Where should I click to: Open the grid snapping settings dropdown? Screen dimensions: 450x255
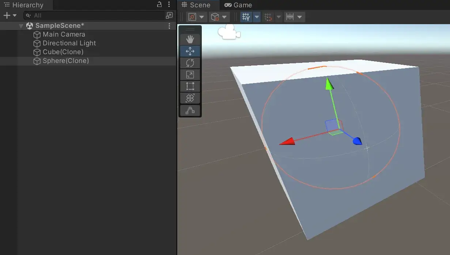279,17
